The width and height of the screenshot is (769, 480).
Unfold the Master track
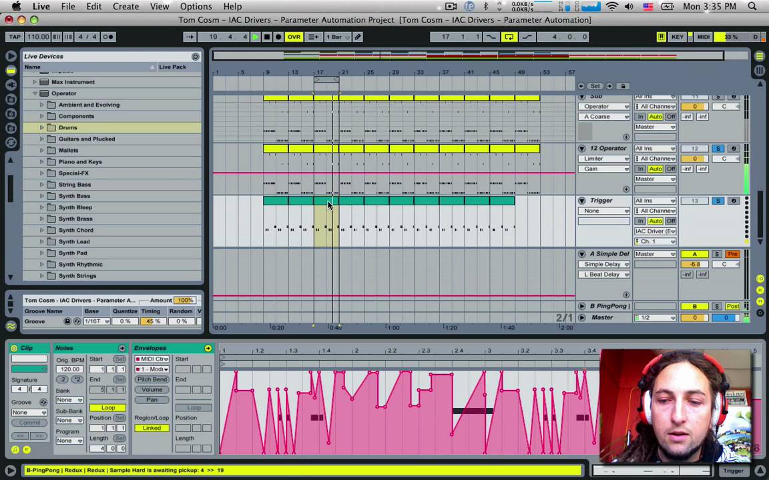[581, 317]
